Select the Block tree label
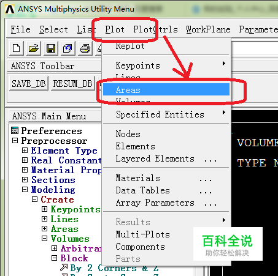The width and height of the screenshot is (278, 276). point(74,258)
